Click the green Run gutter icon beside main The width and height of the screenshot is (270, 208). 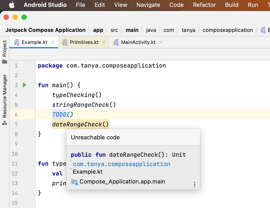point(25,85)
